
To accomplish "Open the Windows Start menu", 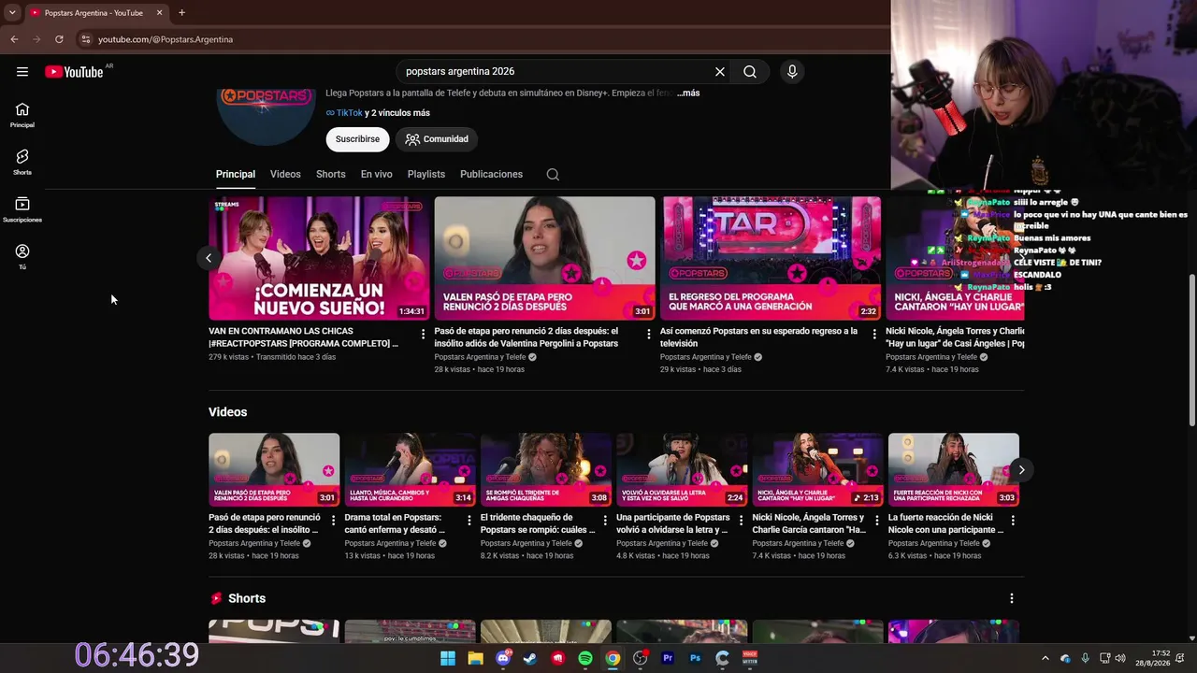I will point(448,658).
